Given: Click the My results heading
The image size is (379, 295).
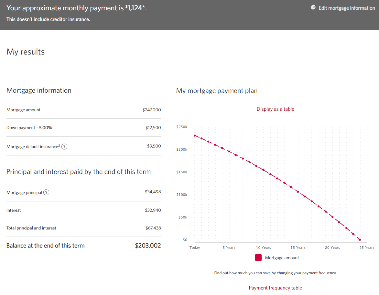Looking at the screenshot, I should pyautogui.click(x=26, y=52).
